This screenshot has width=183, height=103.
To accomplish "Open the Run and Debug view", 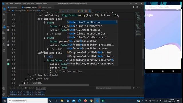I will (4, 27).
